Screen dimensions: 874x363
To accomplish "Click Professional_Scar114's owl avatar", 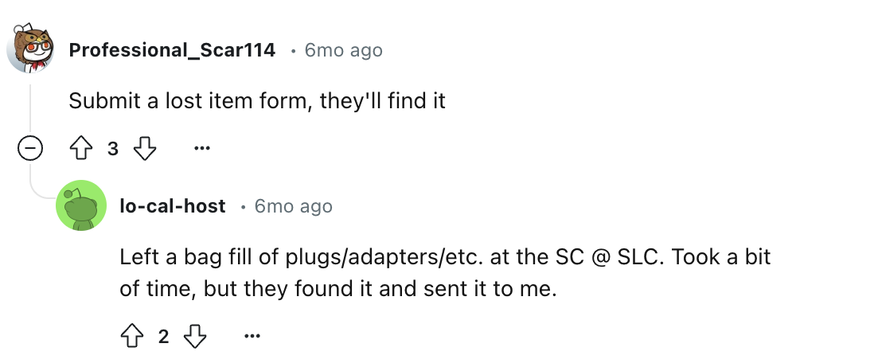I will 30,49.
